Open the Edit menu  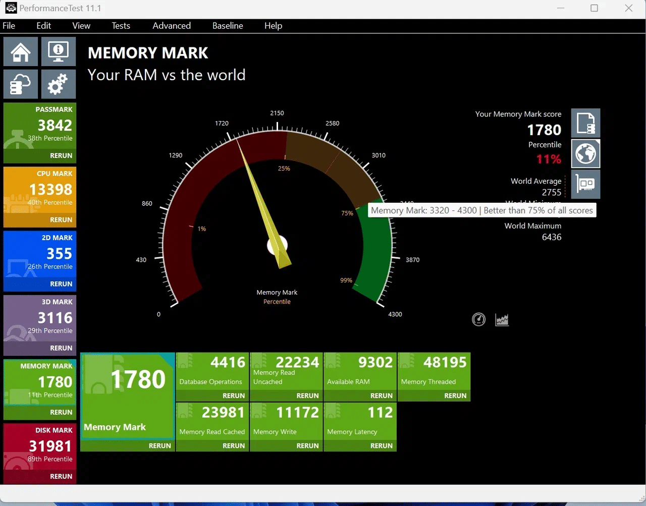43,26
